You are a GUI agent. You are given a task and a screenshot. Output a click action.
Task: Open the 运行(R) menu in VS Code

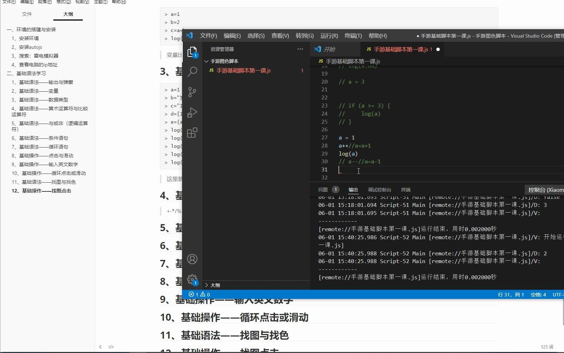[x=328, y=35]
